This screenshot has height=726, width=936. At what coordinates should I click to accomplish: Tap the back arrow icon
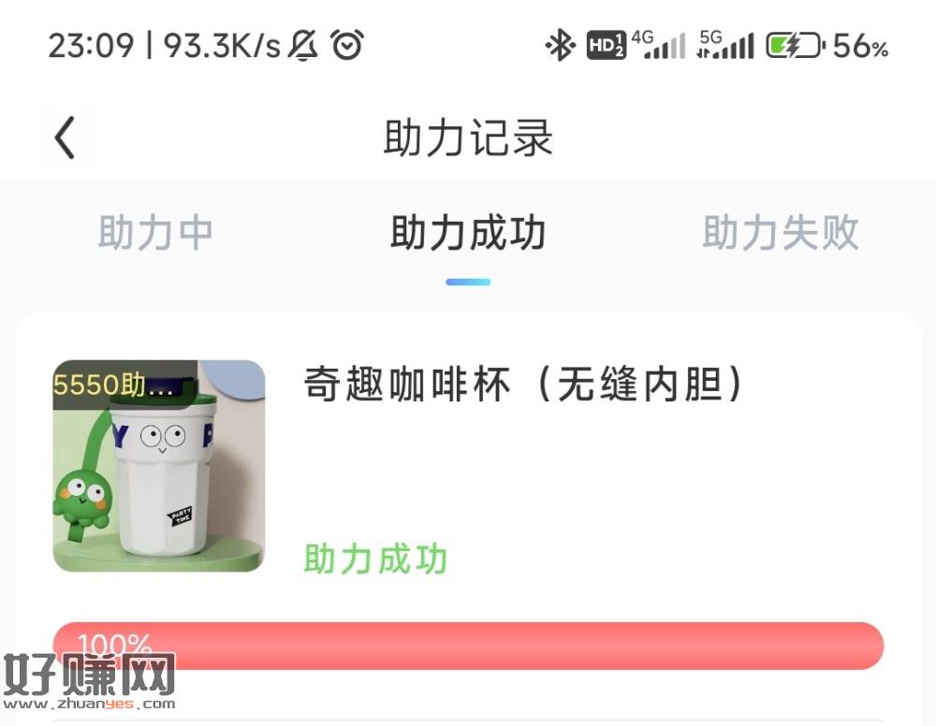point(66,138)
